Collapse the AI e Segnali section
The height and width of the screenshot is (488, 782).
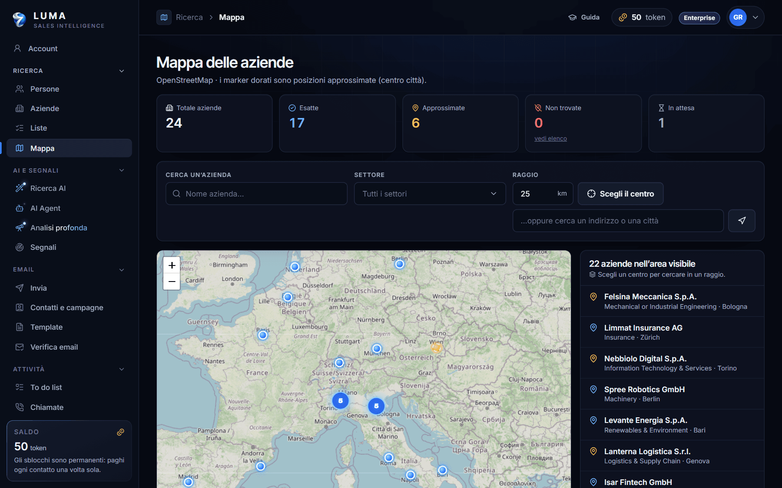[x=122, y=170]
